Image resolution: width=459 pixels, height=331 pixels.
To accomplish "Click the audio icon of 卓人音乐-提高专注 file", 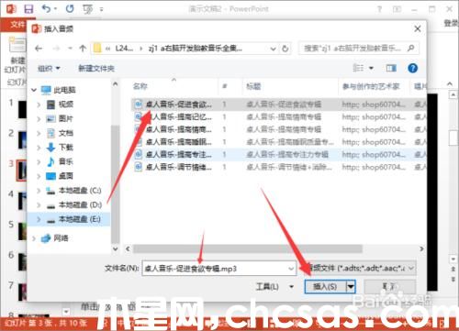I will [x=139, y=154].
